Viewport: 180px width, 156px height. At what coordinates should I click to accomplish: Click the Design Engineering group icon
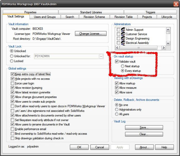(x=123, y=38)
